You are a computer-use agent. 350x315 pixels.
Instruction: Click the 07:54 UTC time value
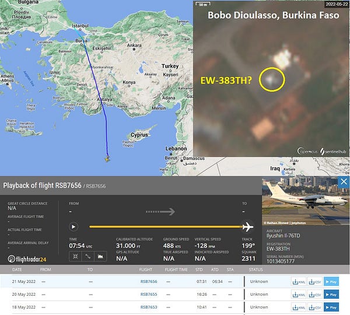pyautogui.click(x=80, y=246)
